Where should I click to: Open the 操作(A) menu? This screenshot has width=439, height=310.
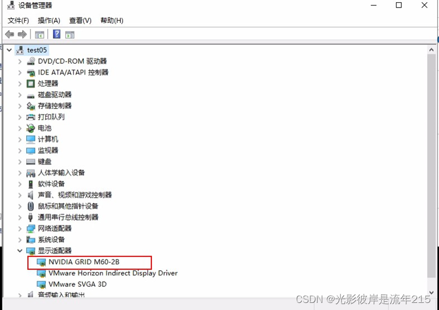[49, 21]
